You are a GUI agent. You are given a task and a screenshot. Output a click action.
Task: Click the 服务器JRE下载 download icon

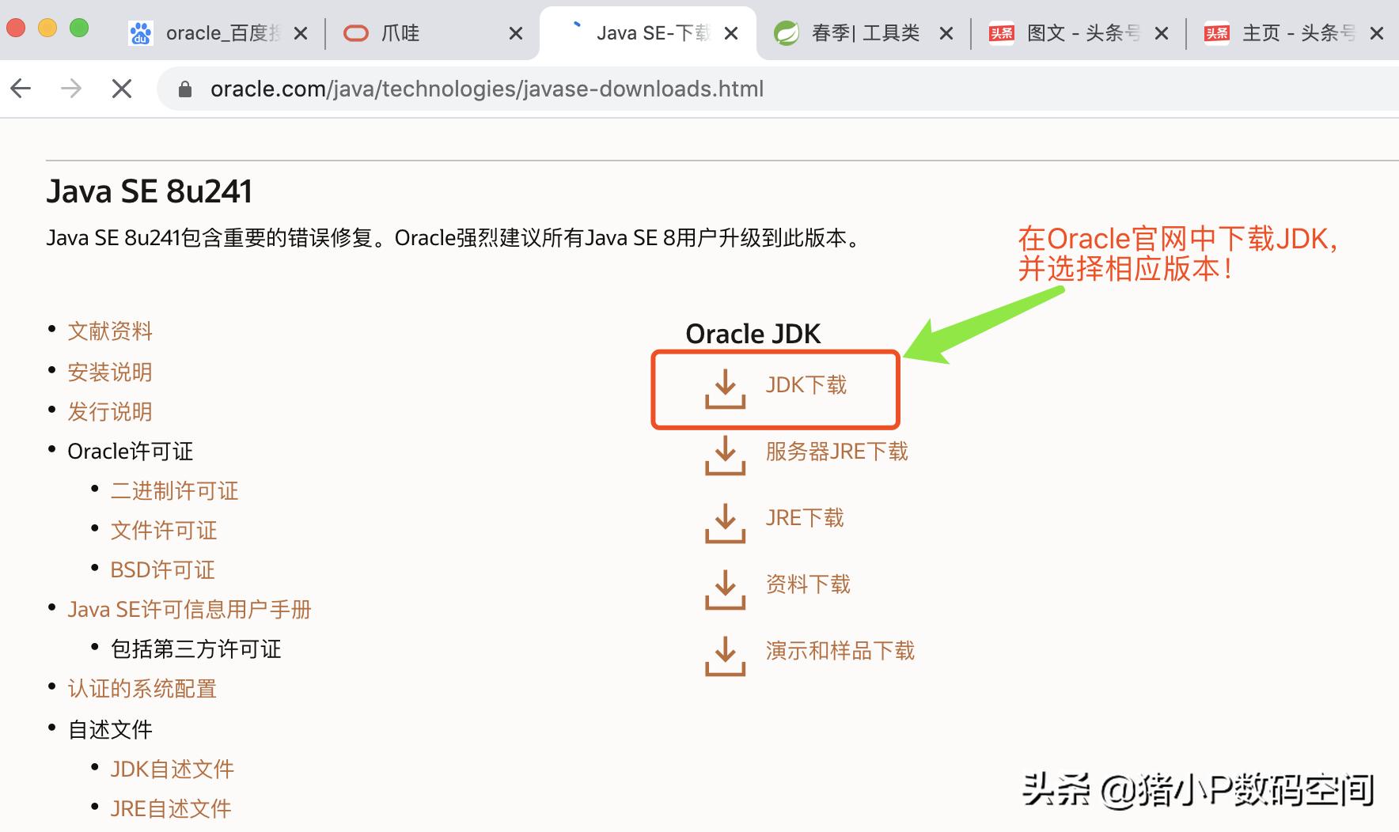[x=724, y=456]
